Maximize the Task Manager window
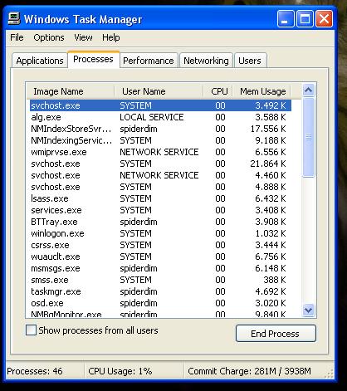 tap(305, 19)
